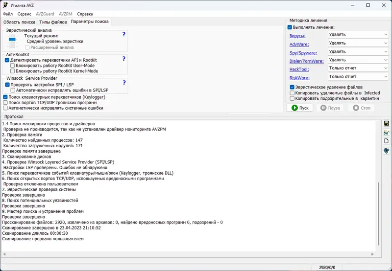Open the Winsock Service Provider help question mark
The height and width of the screenshot is (271, 392).
pos(124,82)
